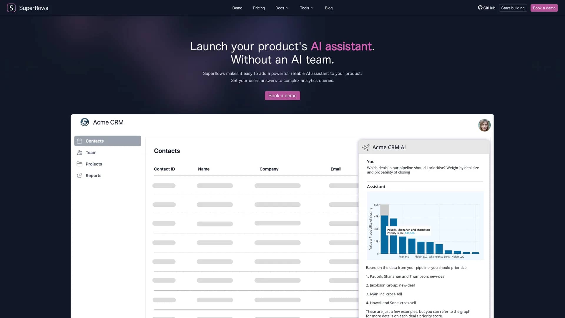Click list item Howell and Sons: cross-sell
The height and width of the screenshot is (318, 565).
(x=391, y=303)
